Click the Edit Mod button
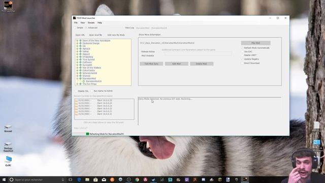Image resolution: width=325 pixels, height=183 pixels. coord(176,64)
